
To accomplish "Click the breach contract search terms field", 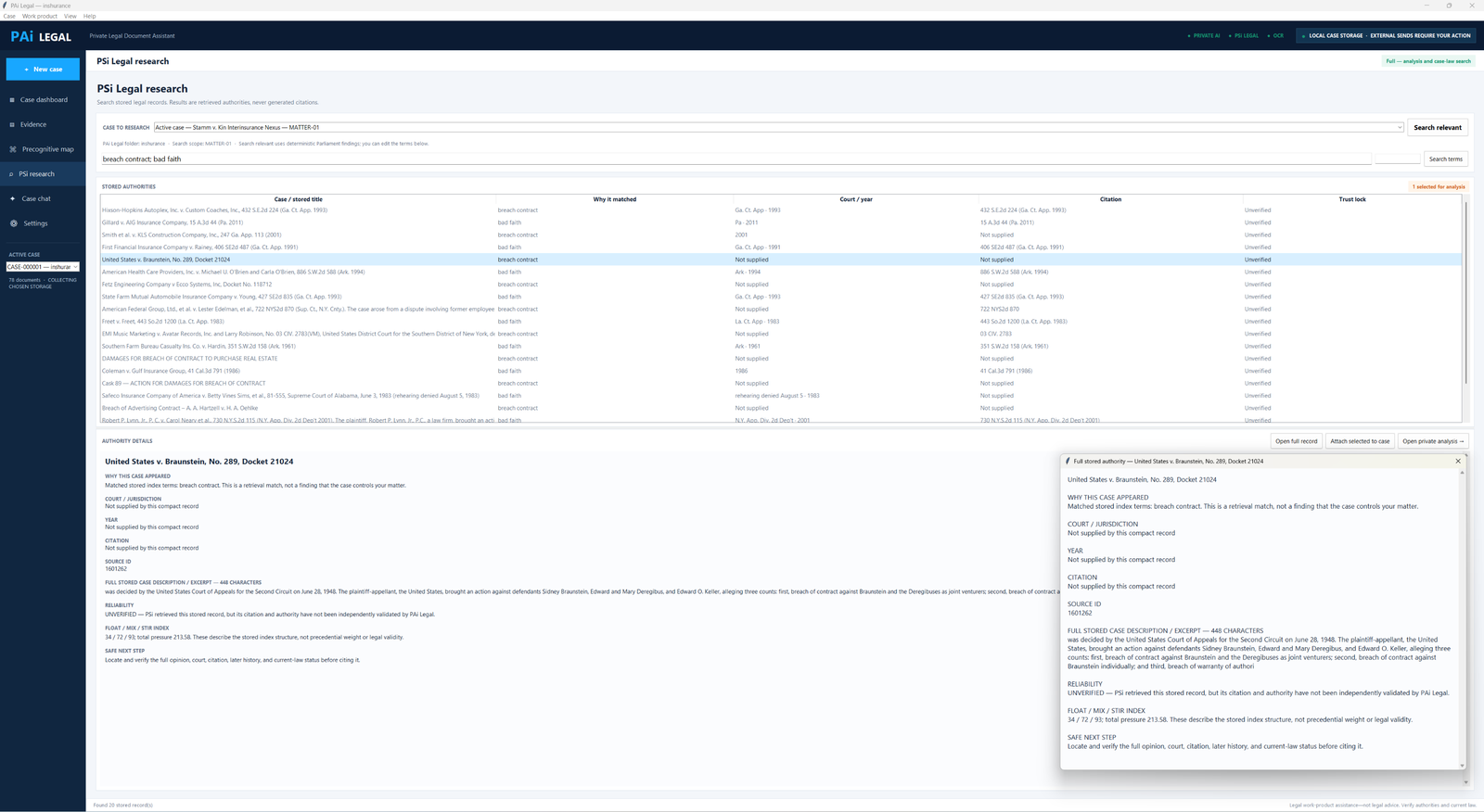I will 736,159.
